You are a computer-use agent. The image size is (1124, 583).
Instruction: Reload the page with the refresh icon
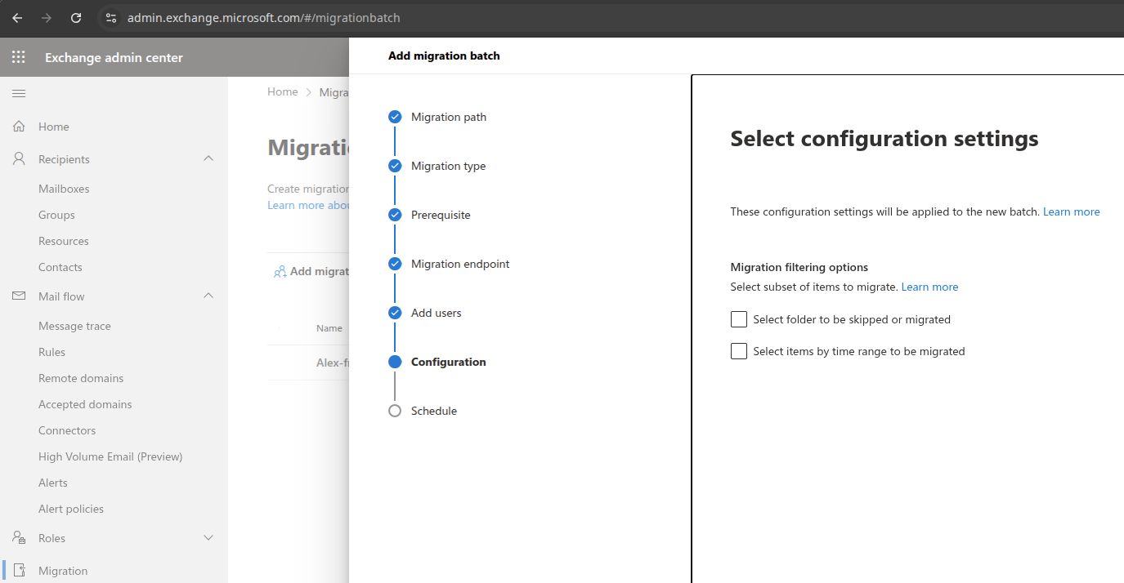[x=76, y=18]
